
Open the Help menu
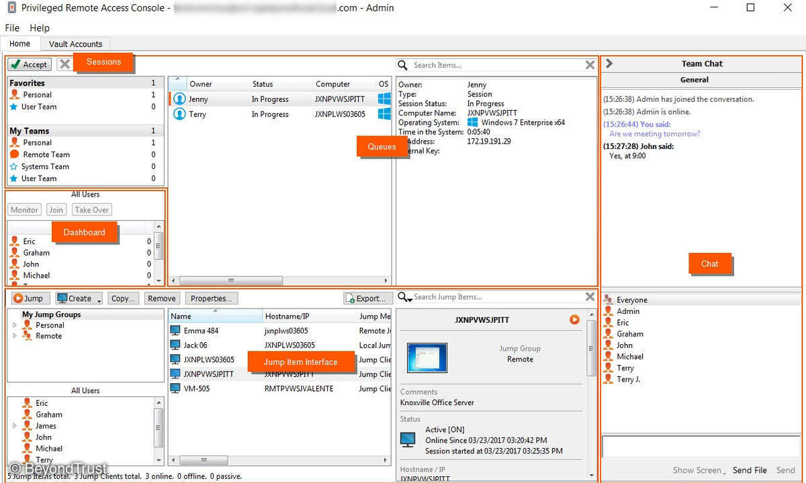tap(40, 28)
